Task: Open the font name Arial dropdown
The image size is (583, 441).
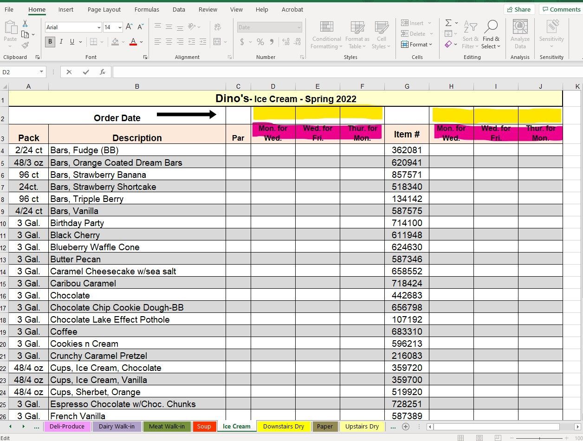Action: 98,27
